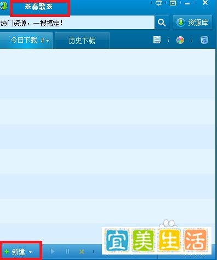
Task: Delete the task with X icon
Action: [x=82, y=252]
